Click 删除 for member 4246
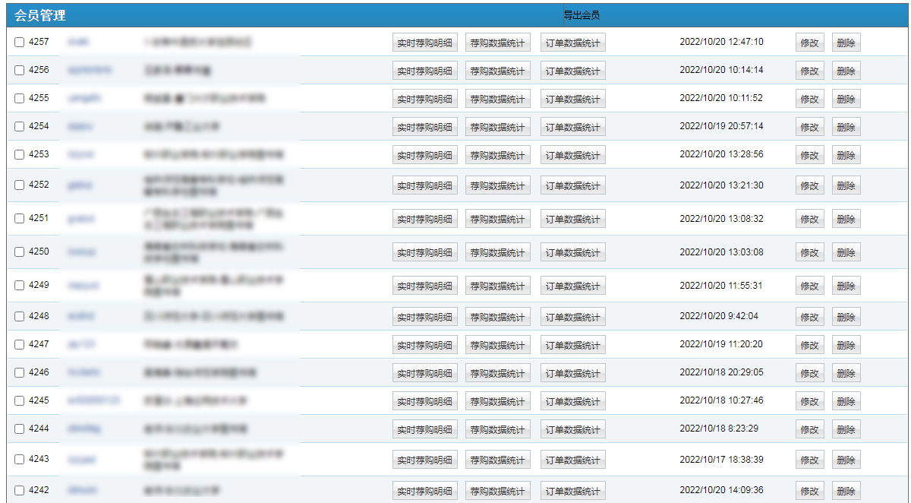The width and height of the screenshot is (911, 503). (846, 374)
